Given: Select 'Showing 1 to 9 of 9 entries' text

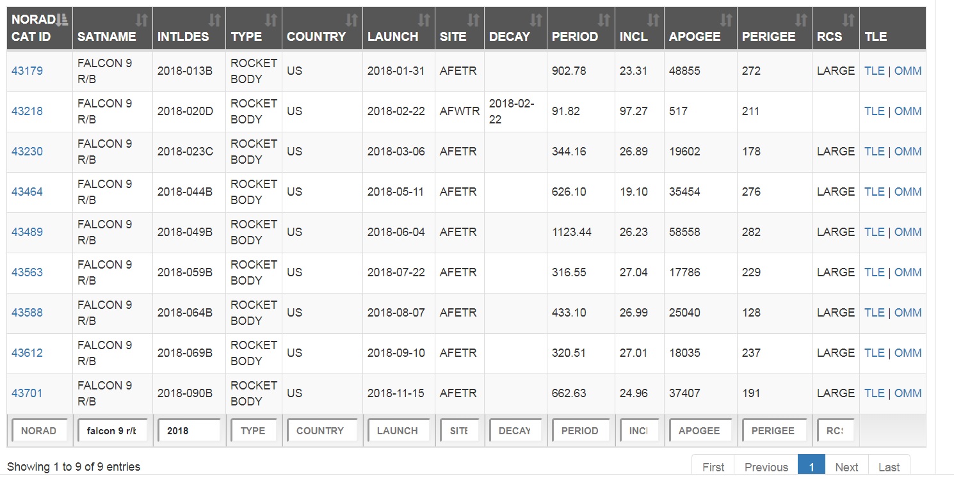Looking at the screenshot, I should coord(74,467).
